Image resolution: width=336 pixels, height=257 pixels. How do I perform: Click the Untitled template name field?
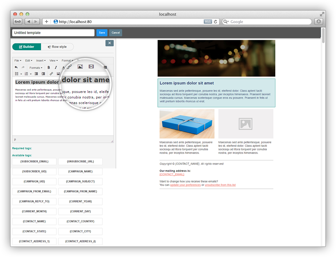(x=53, y=32)
